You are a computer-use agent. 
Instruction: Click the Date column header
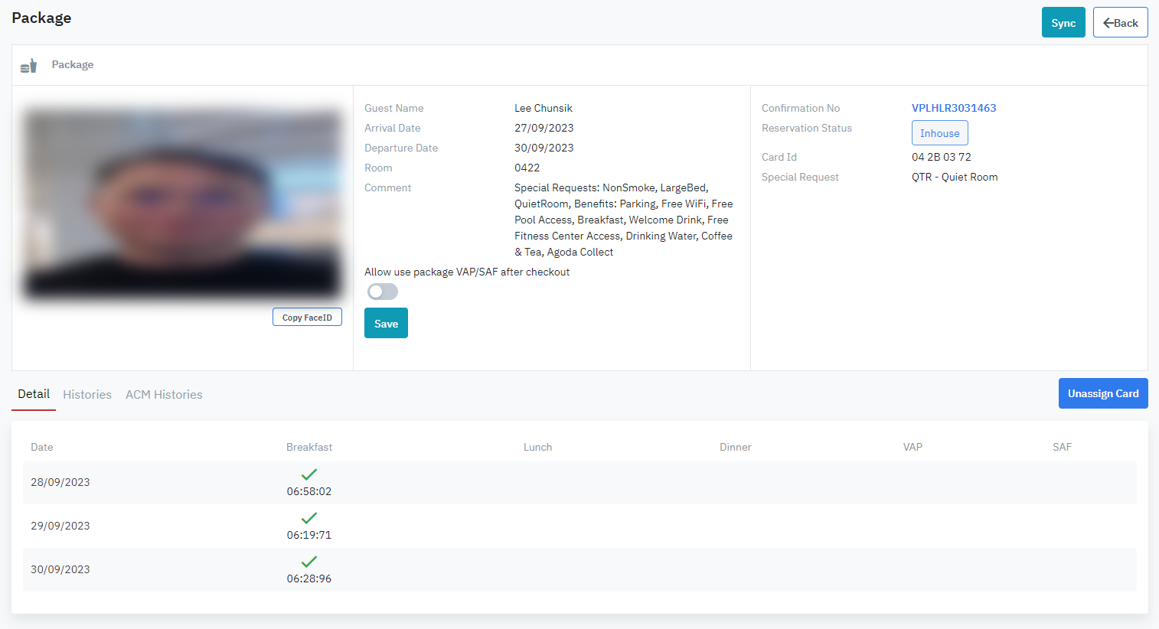(42, 447)
